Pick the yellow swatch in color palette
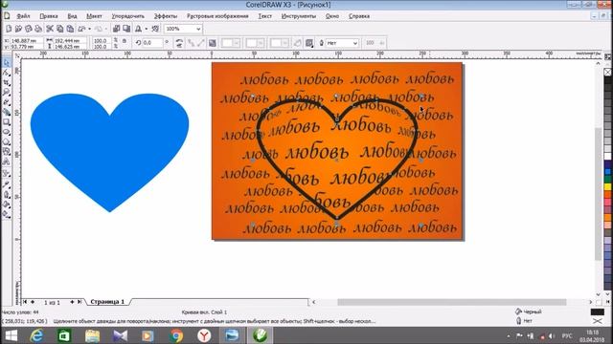The image size is (613, 344). tap(608, 187)
